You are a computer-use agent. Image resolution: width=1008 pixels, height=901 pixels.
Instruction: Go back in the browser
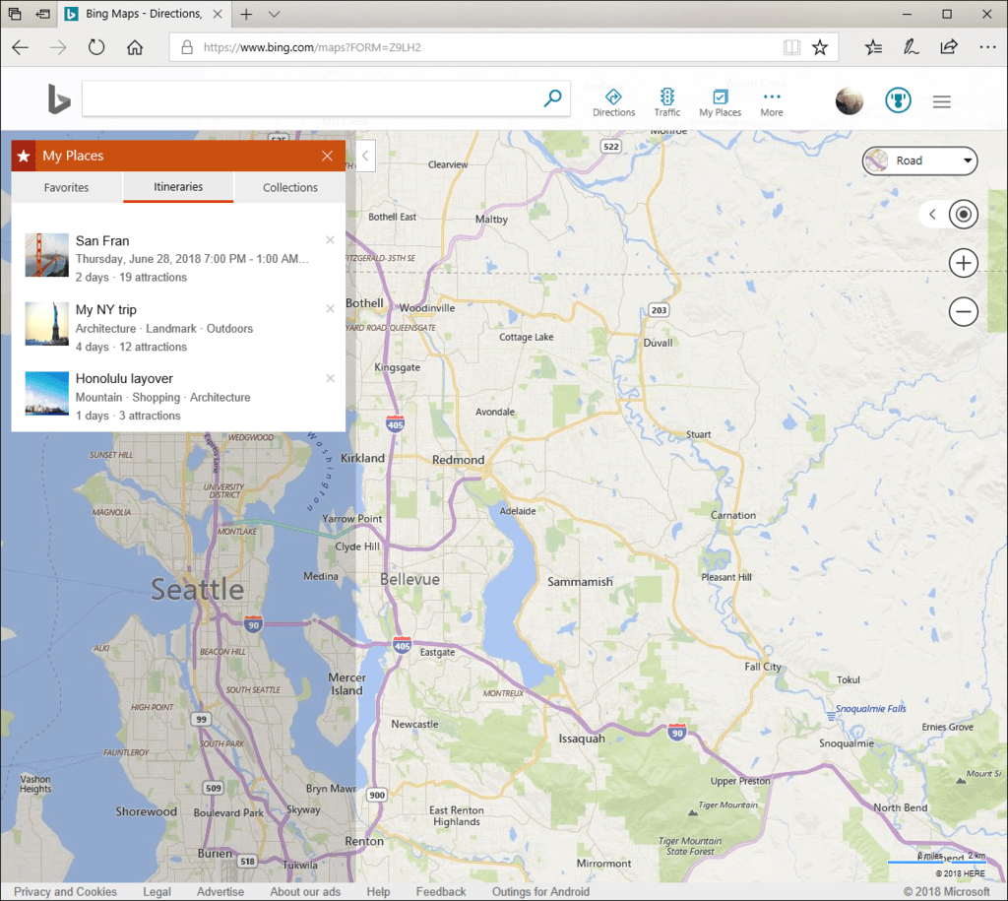point(21,47)
